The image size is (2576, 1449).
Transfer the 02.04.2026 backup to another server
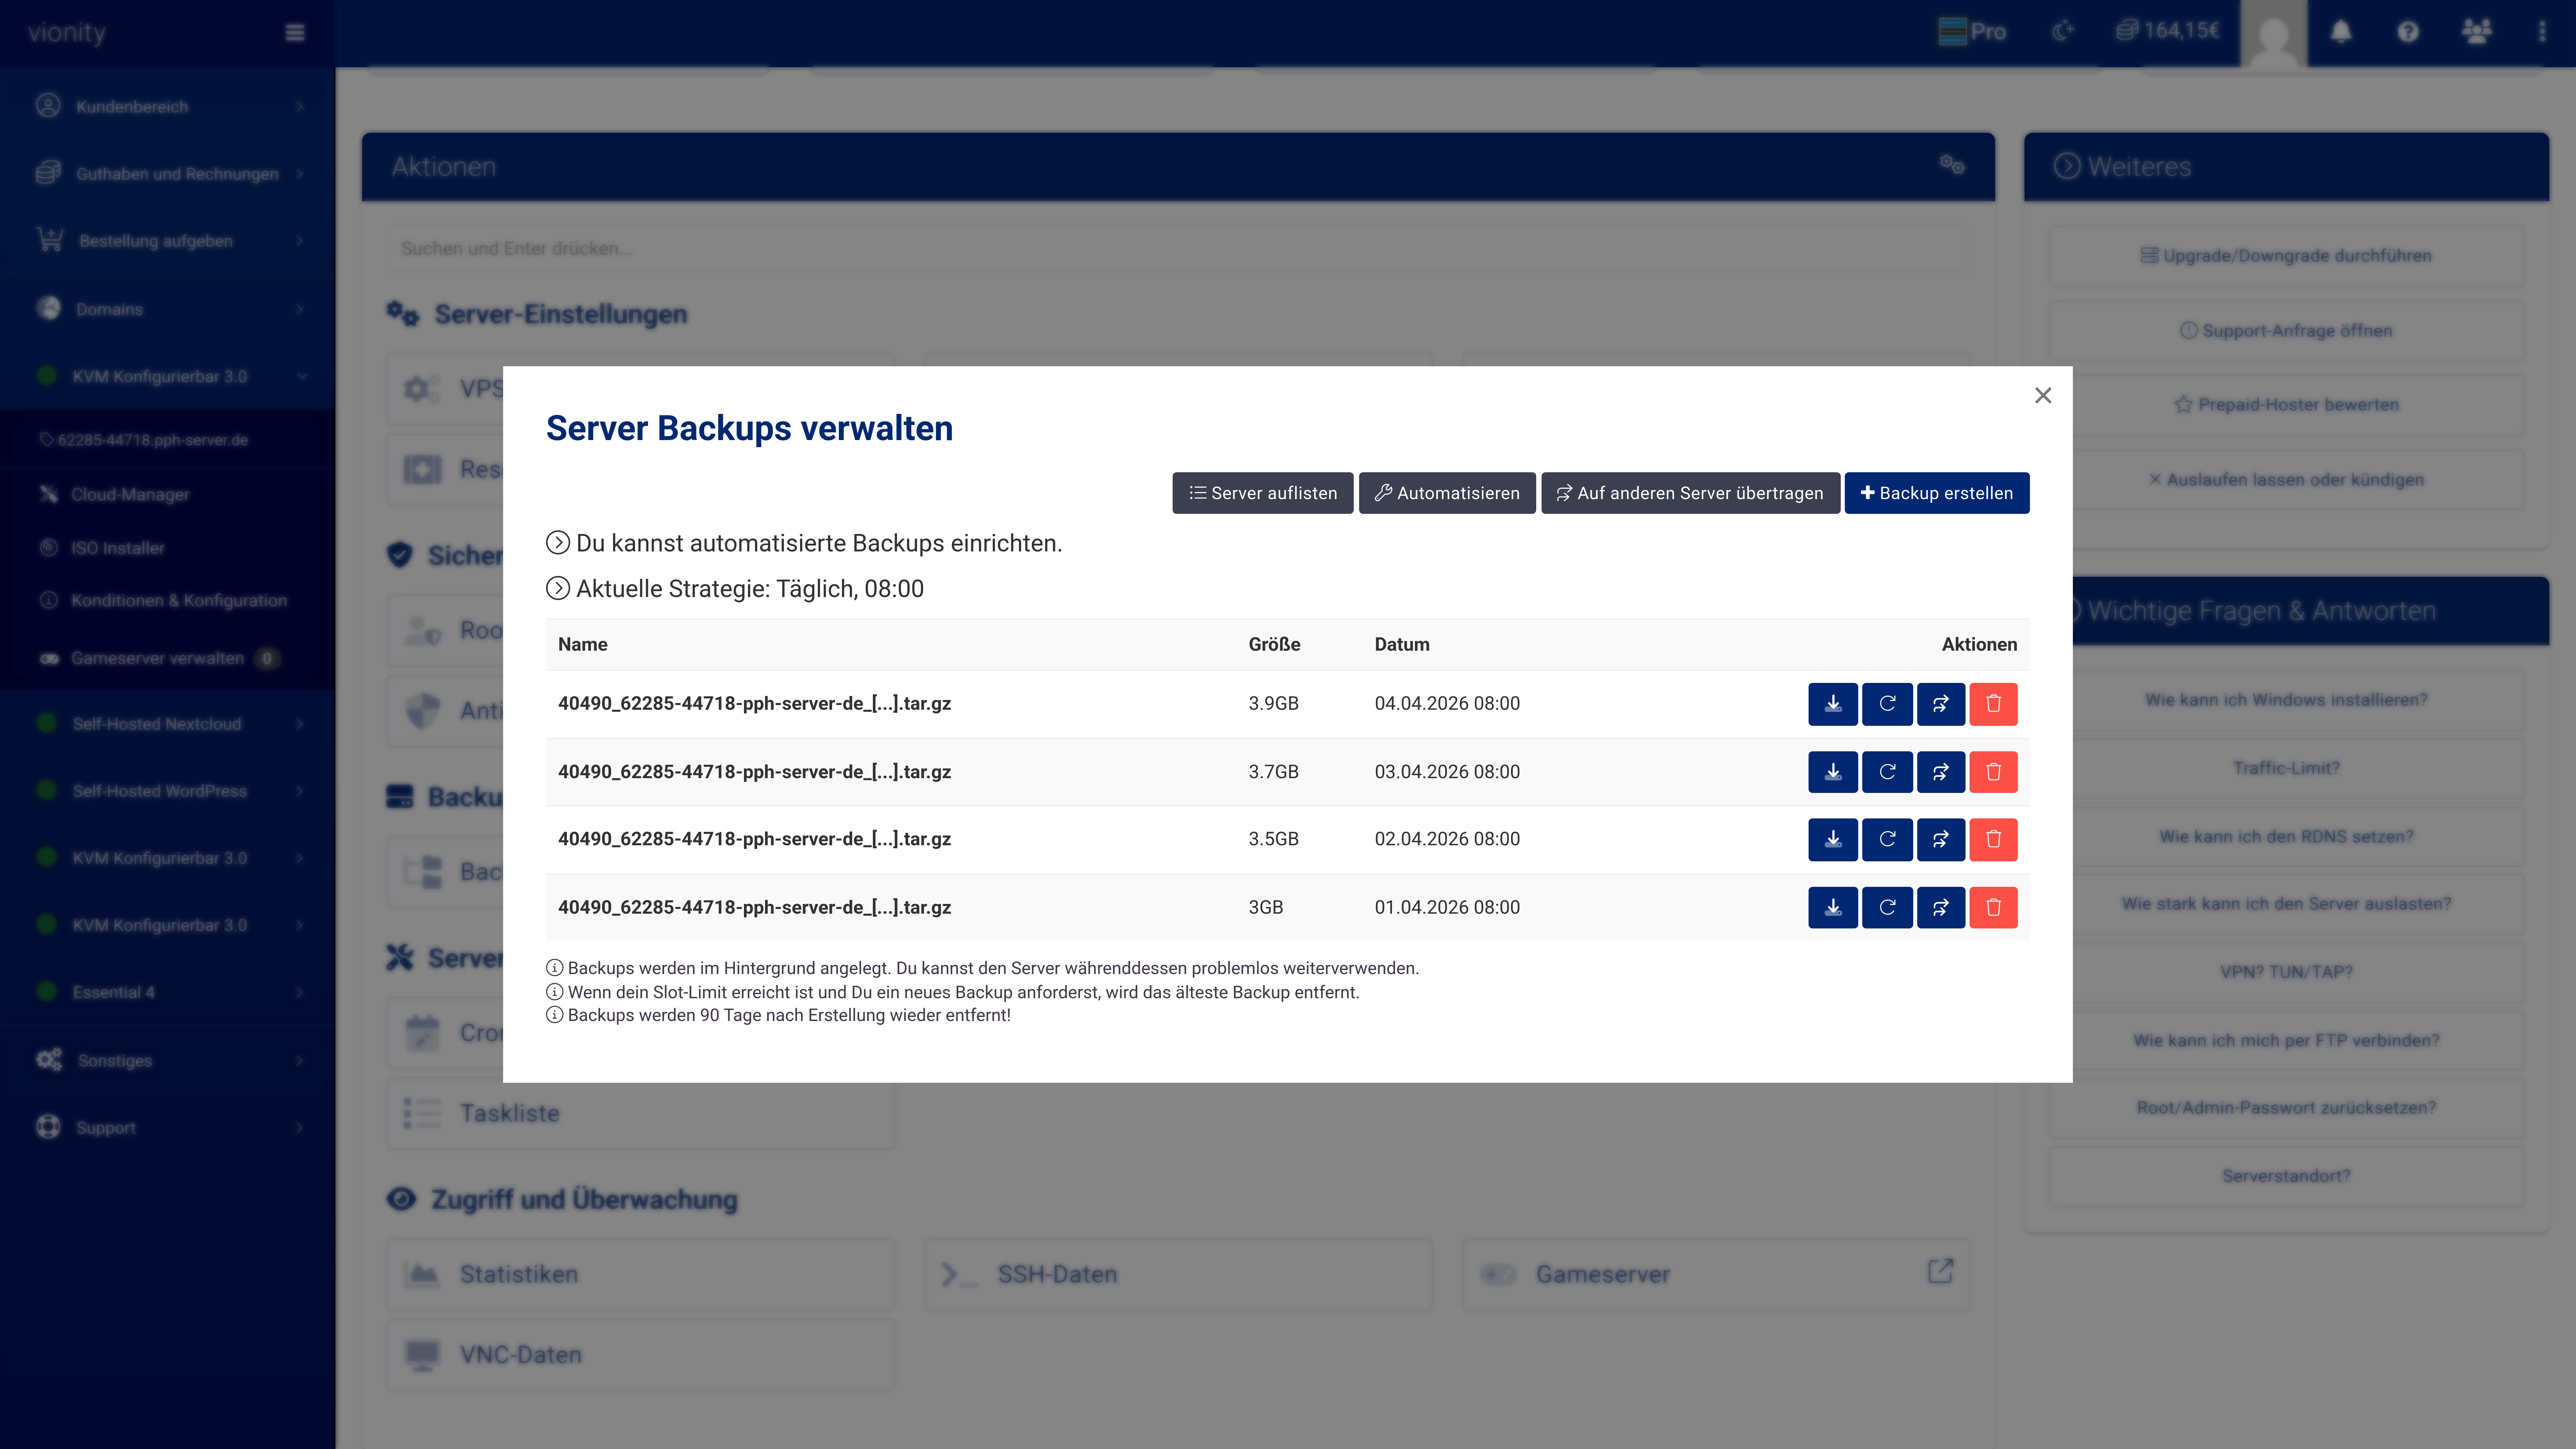(x=1941, y=840)
